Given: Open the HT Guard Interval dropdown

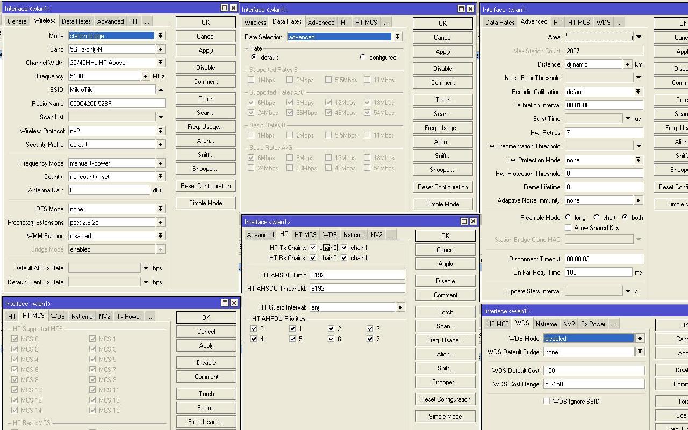Looking at the screenshot, I should point(400,307).
